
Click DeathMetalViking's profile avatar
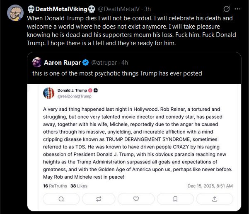pos(15,13)
